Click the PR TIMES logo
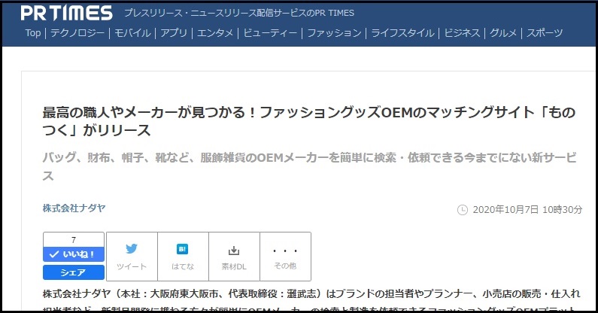The image size is (598, 313). click(67, 13)
